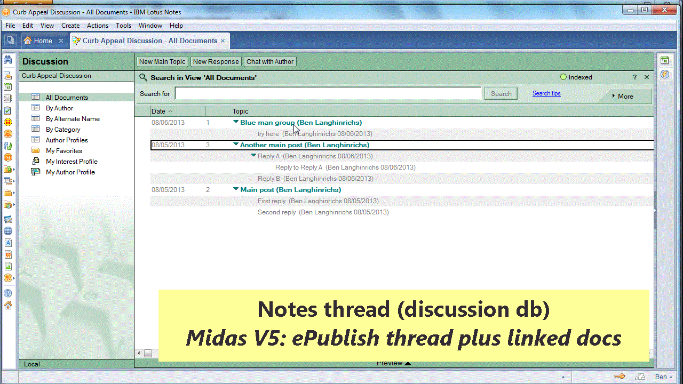This screenshot has height=384, width=683.
Task: Click the Open list button left of Home tab
Action: click(x=11, y=41)
